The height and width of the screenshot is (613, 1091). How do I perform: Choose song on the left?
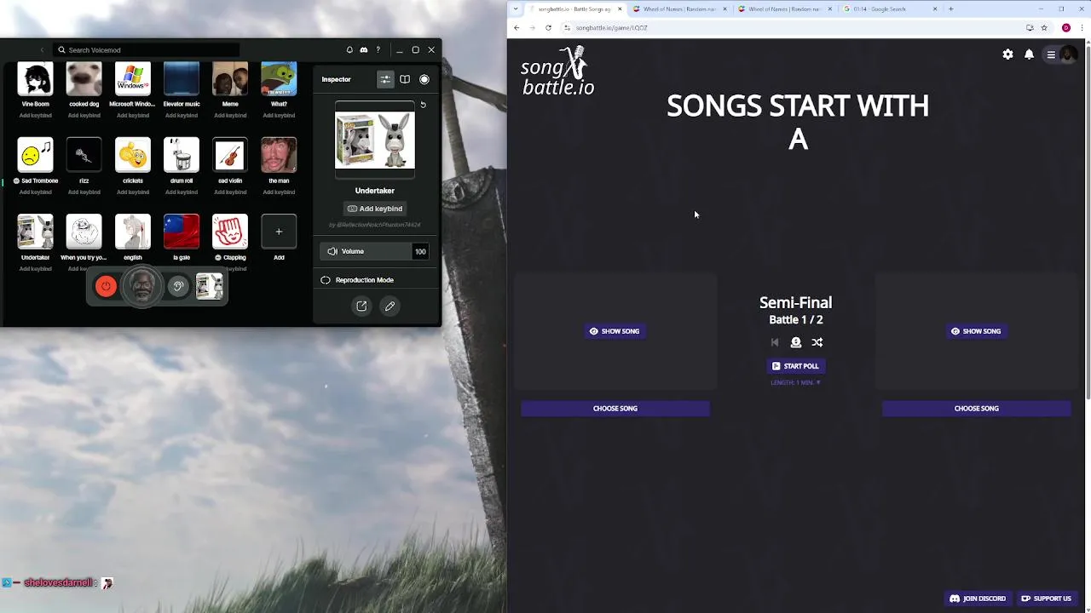coord(615,409)
